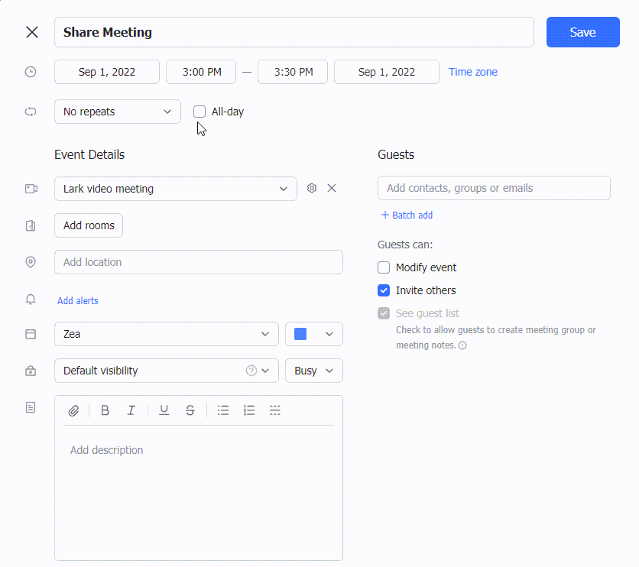This screenshot has width=639, height=567.
Task: Open the Busy status dropdown
Action: [x=313, y=371]
